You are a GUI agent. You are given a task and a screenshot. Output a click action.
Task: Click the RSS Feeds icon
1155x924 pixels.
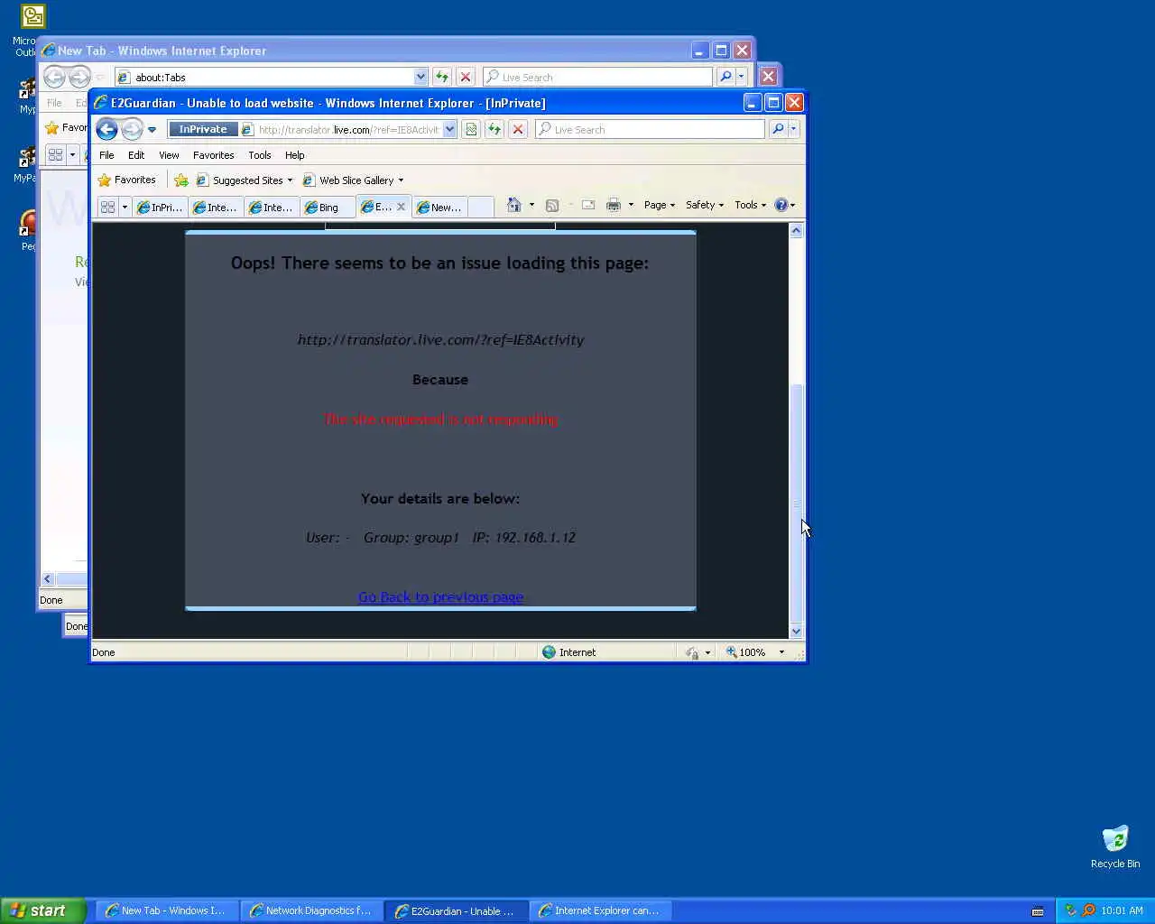click(x=552, y=205)
